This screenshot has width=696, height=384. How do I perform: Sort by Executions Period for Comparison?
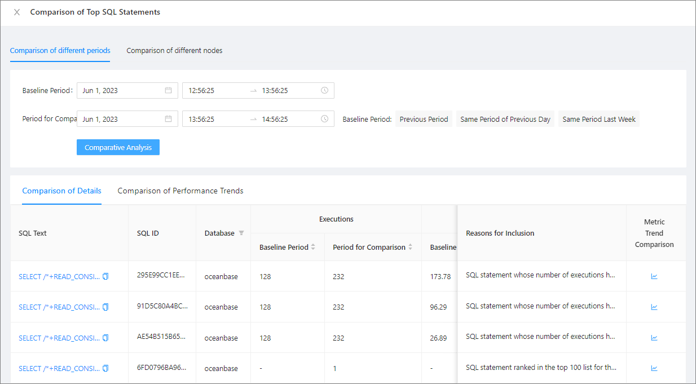[411, 247]
